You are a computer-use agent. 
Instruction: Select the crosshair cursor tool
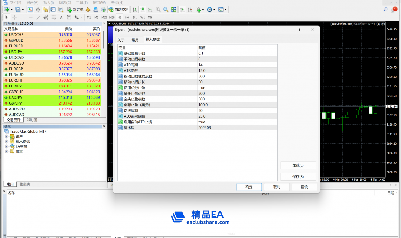14,17
